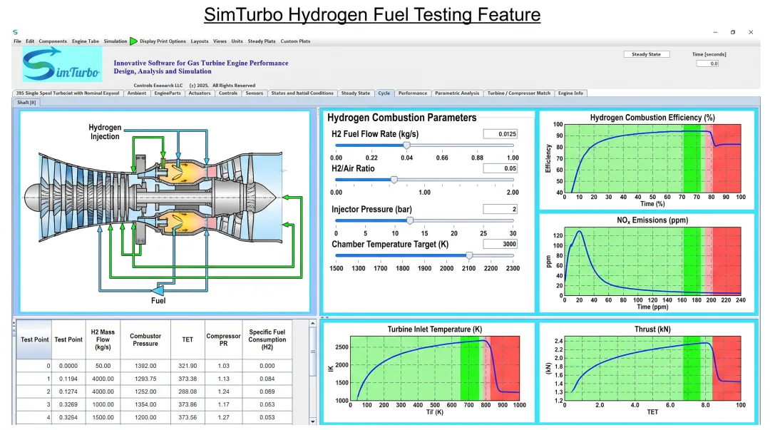The image size is (770, 430).
Task: Switch to the Actuators tab
Action: pos(200,93)
